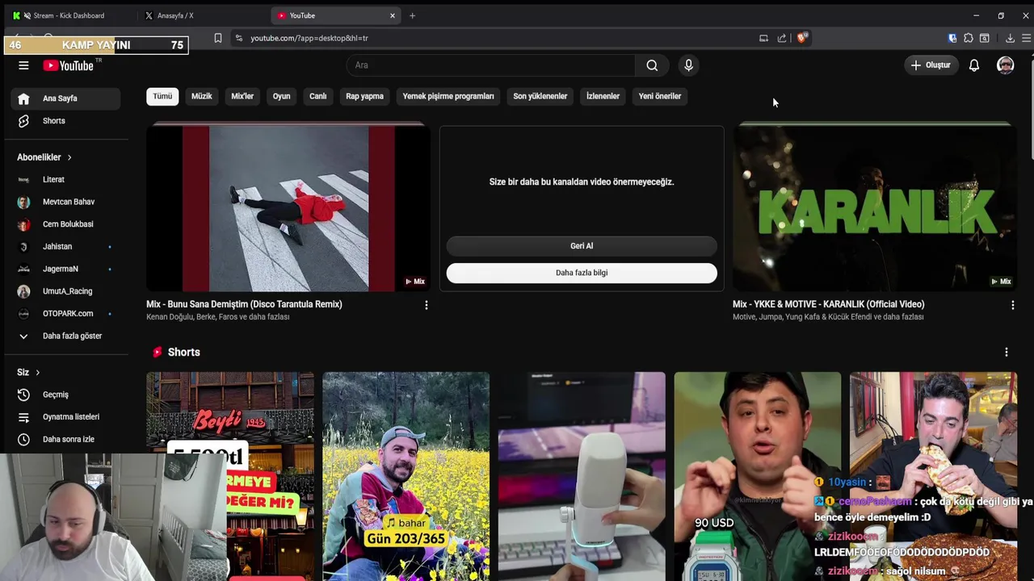Open a new browser tab

(412, 15)
